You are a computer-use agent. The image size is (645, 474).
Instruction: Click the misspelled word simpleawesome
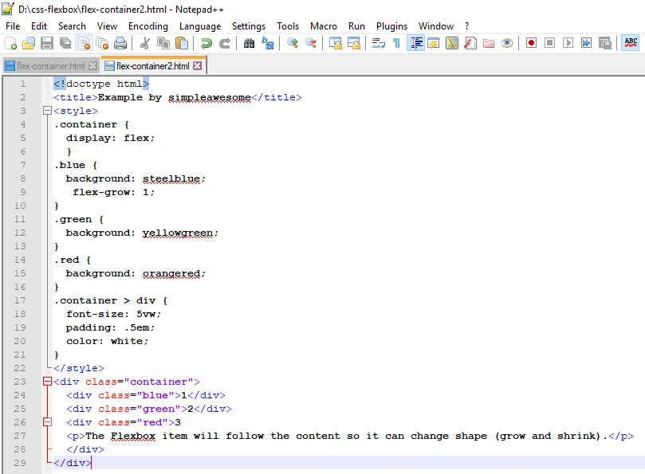(210, 97)
